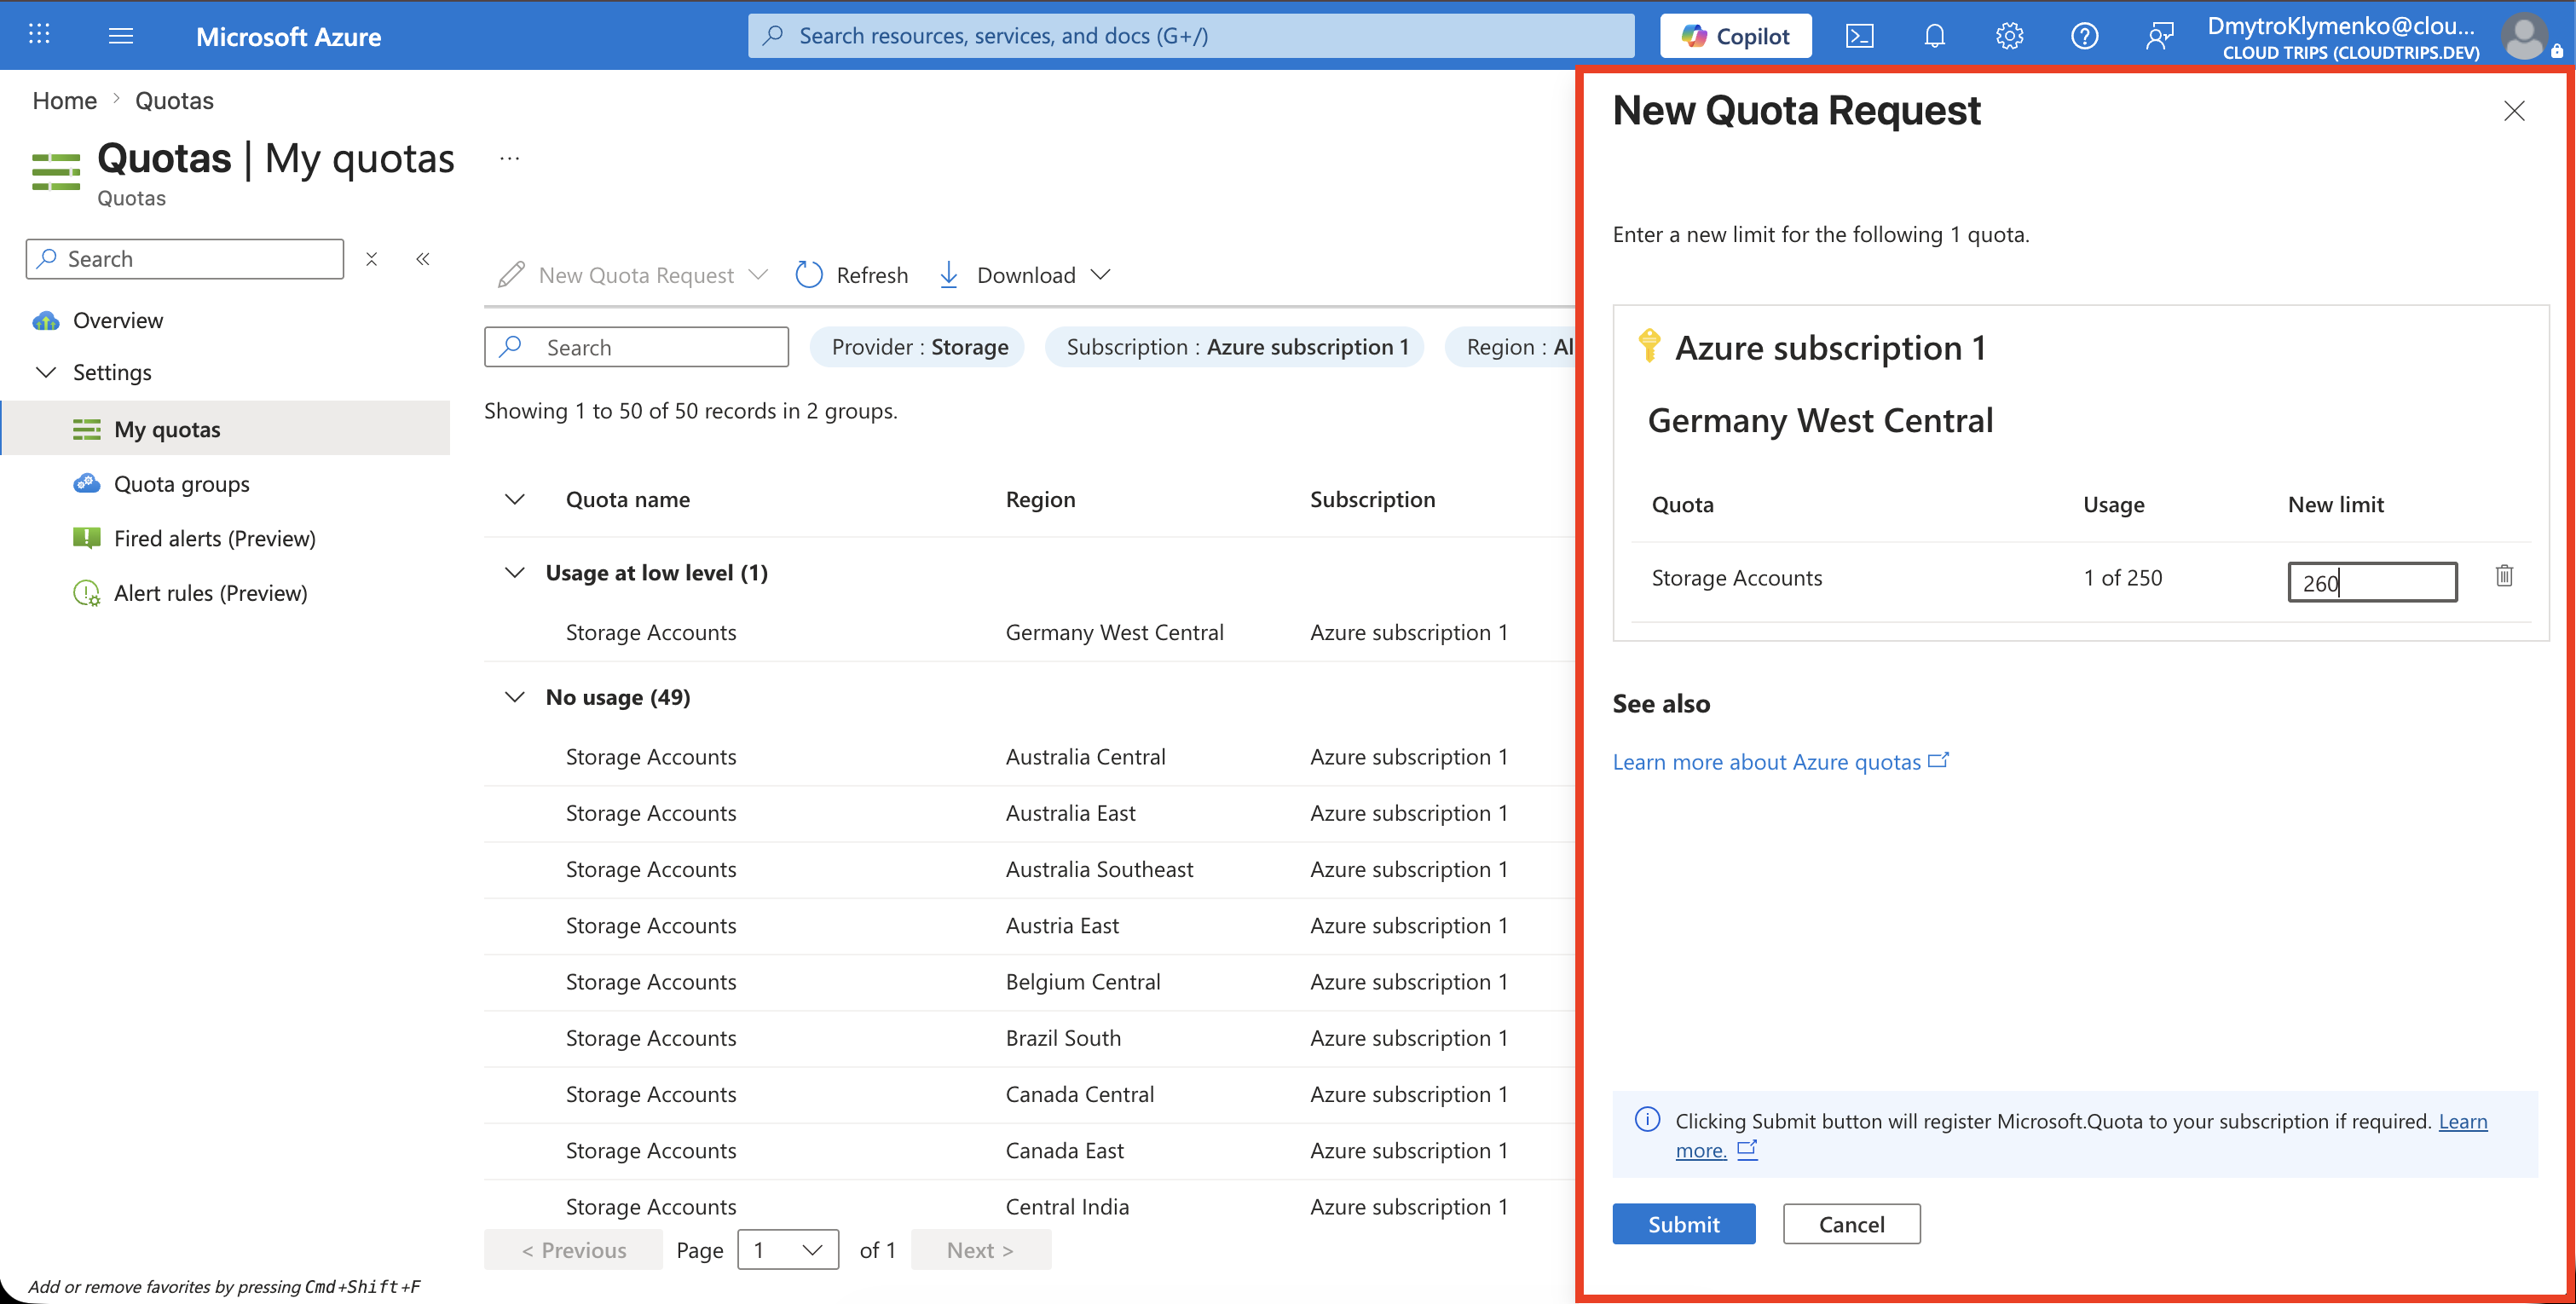Delete the Storage Accounts quota row
This screenshot has height=1304, width=2576.
click(x=2504, y=576)
